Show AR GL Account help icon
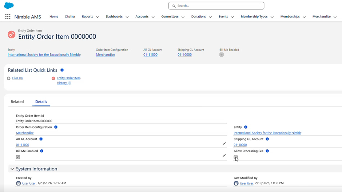This screenshot has height=192, width=342. tap(41, 139)
